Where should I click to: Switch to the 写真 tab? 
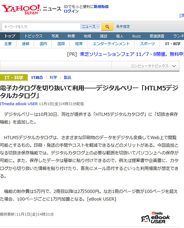55,36
